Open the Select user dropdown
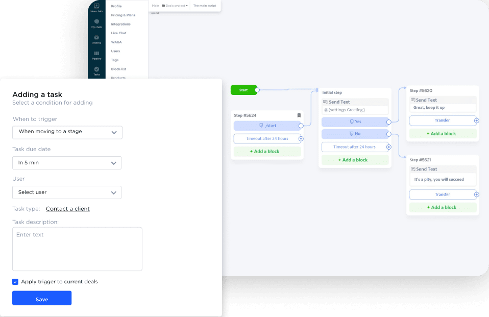 [67, 192]
